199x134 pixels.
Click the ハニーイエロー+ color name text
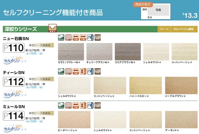point(139,96)
